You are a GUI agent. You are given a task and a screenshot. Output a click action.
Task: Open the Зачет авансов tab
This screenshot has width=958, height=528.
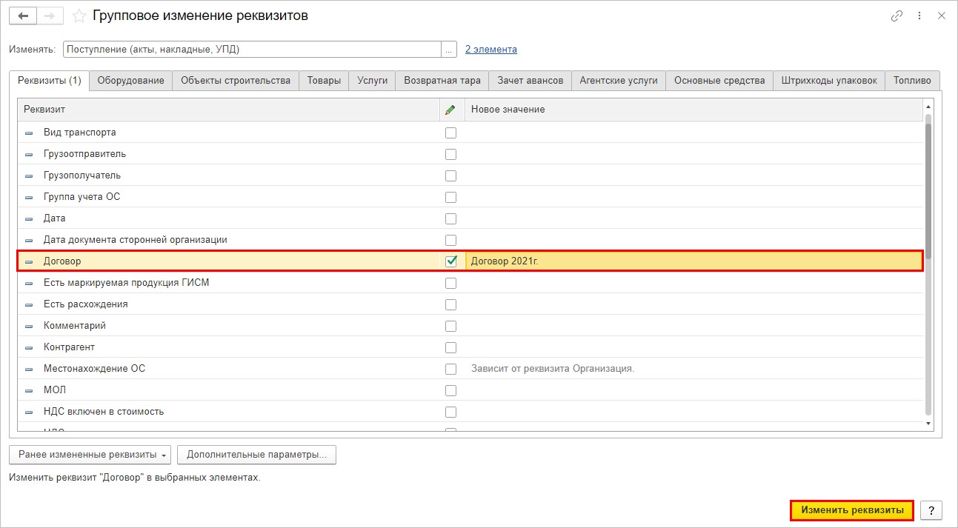(x=530, y=81)
